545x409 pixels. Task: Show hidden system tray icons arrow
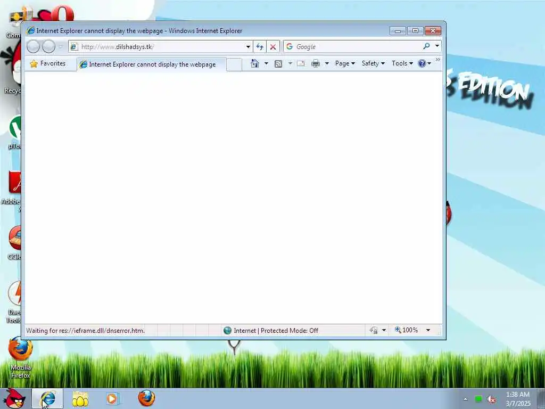(x=465, y=399)
